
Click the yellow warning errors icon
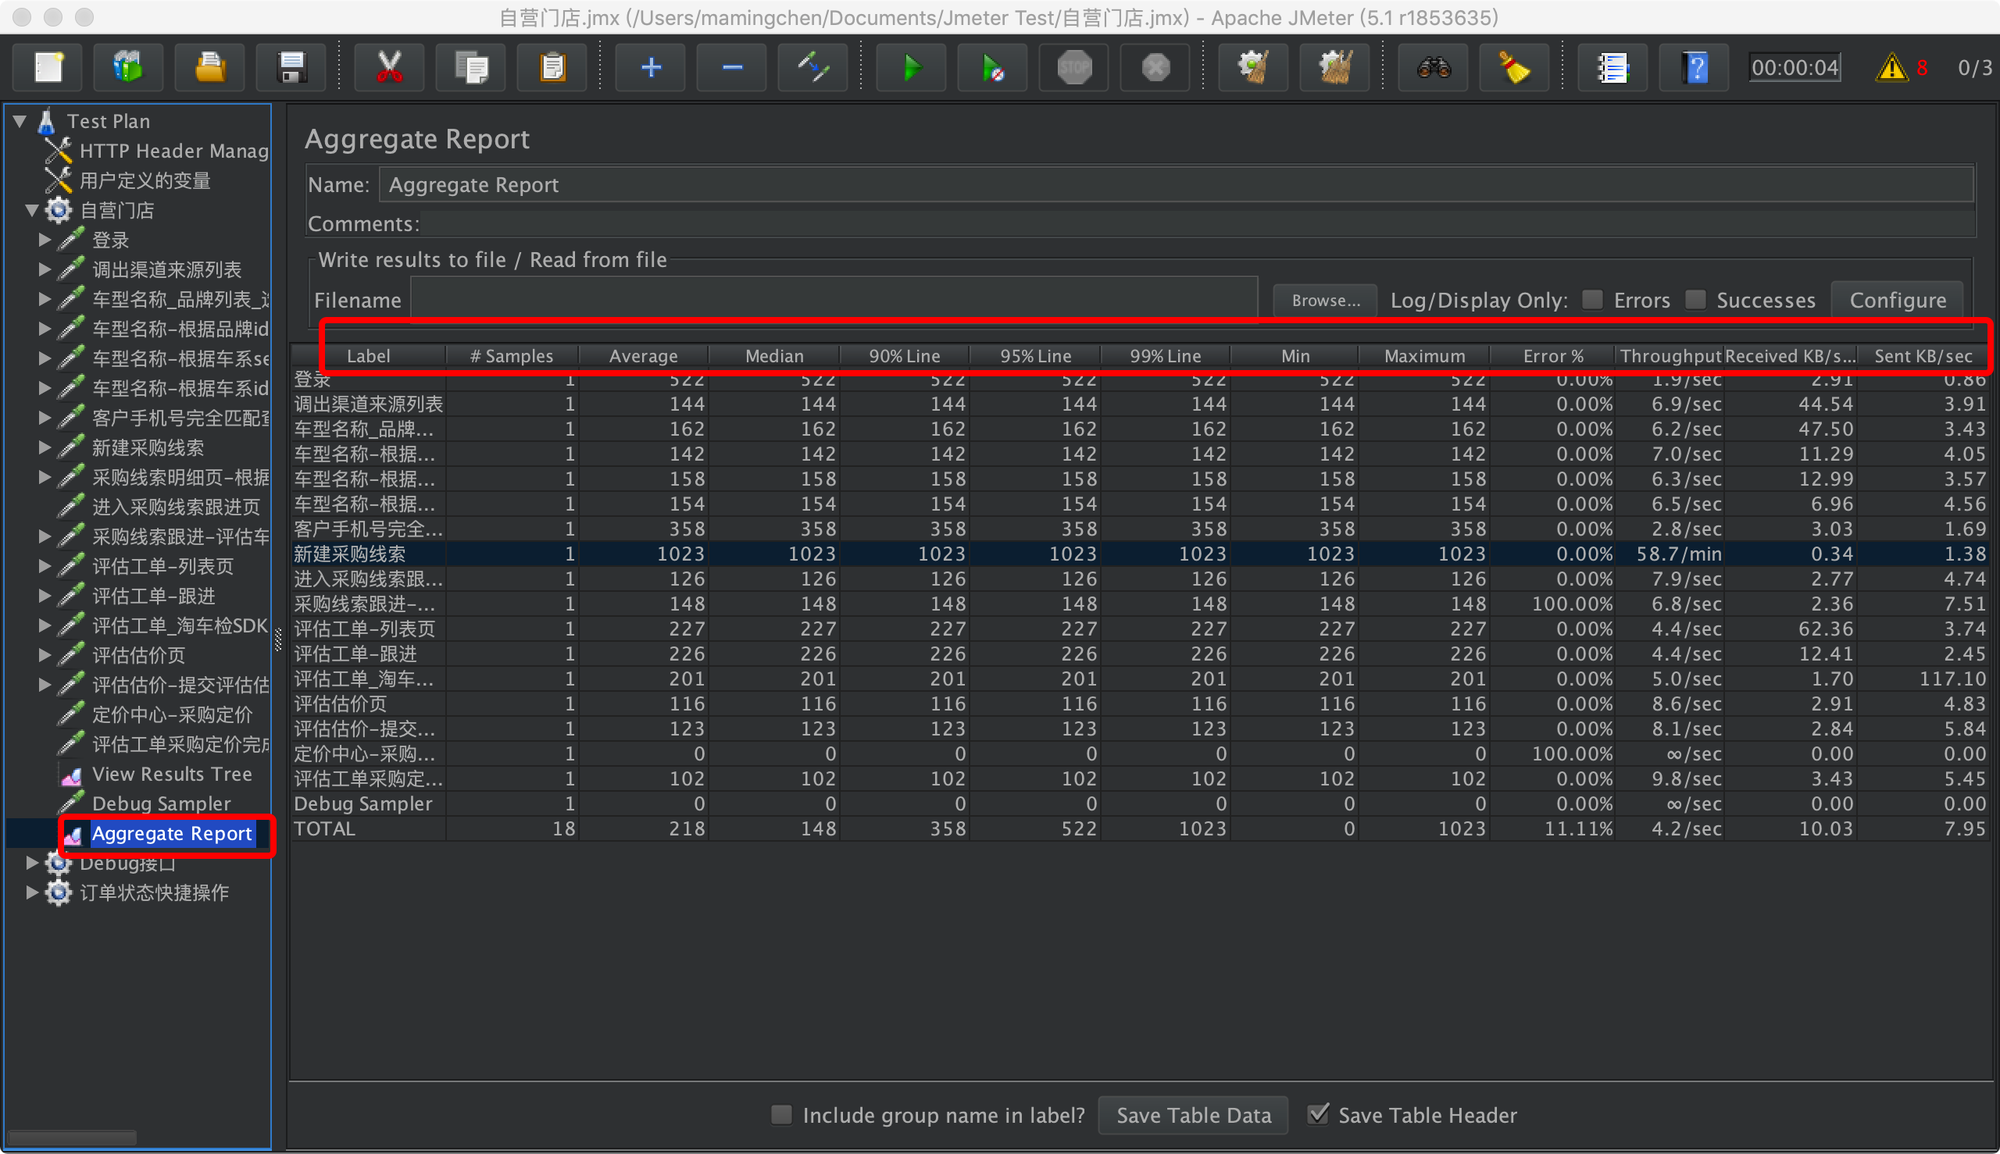pos(1891,68)
